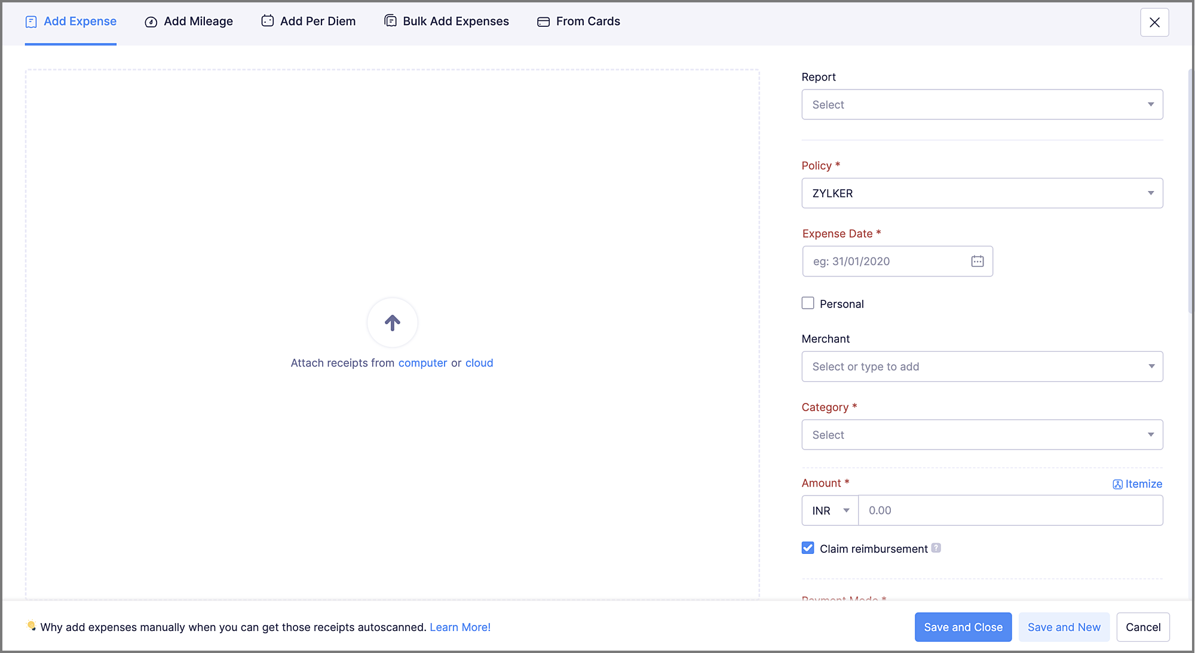
Task: Check the Personal checkbox
Action: coord(808,303)
